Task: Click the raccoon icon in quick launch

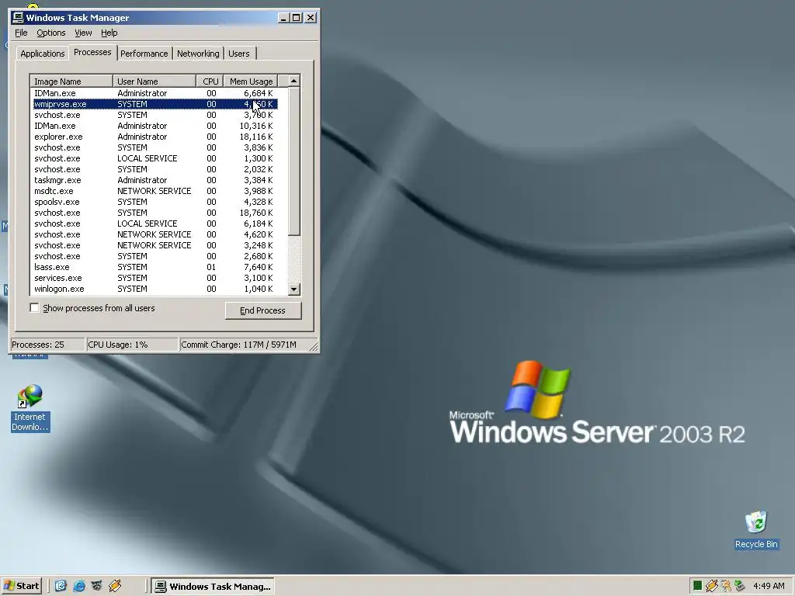Action: (97, 586)
